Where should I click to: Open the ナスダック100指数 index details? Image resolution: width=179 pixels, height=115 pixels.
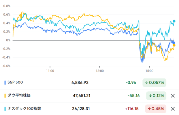pos(25,109)
